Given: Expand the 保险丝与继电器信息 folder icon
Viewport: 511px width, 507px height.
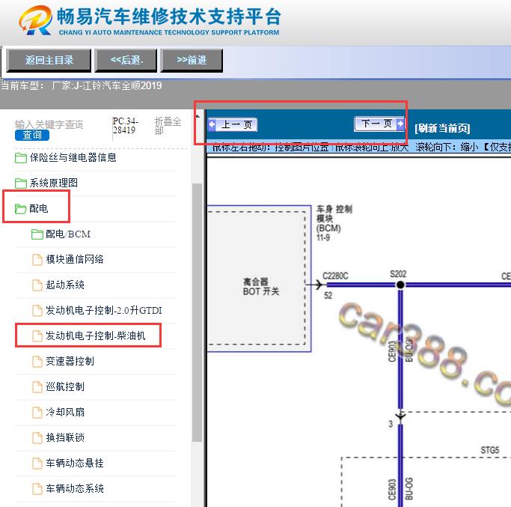Looking at the screenshot, I should coord(21,158).
